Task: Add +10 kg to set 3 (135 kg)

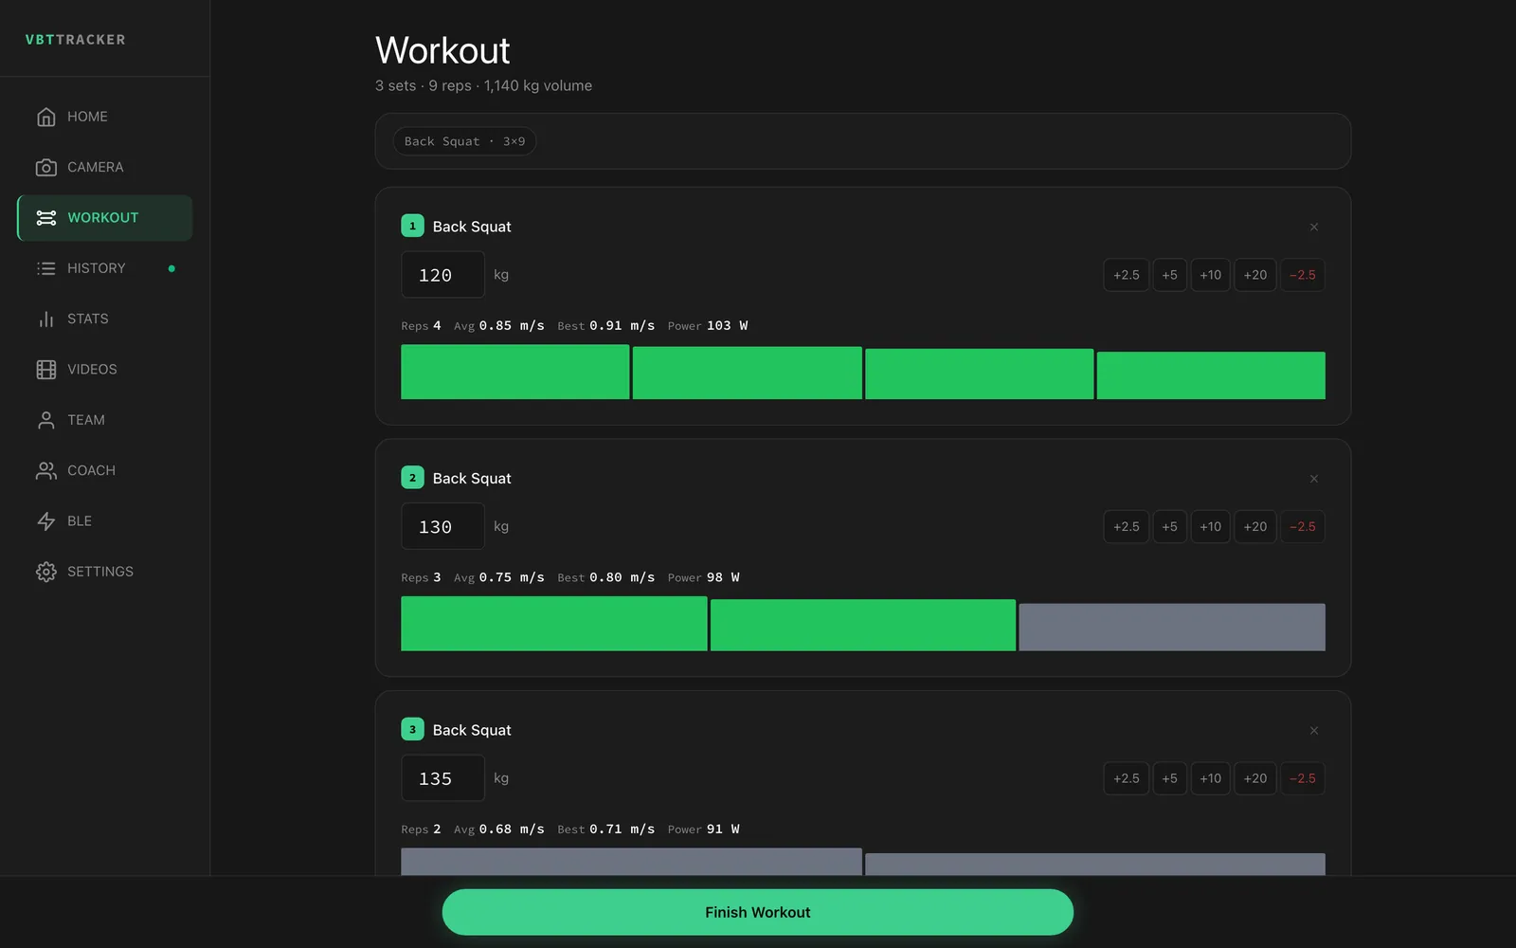Action: pos(1210,778)
